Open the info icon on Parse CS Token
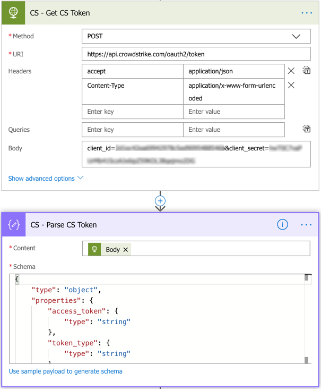 [282, 225]
